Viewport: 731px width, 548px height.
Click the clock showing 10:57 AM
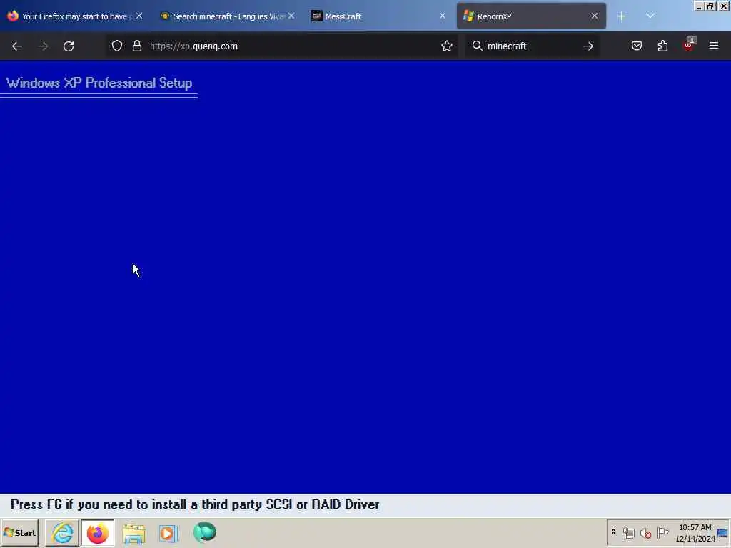(695, 532)
